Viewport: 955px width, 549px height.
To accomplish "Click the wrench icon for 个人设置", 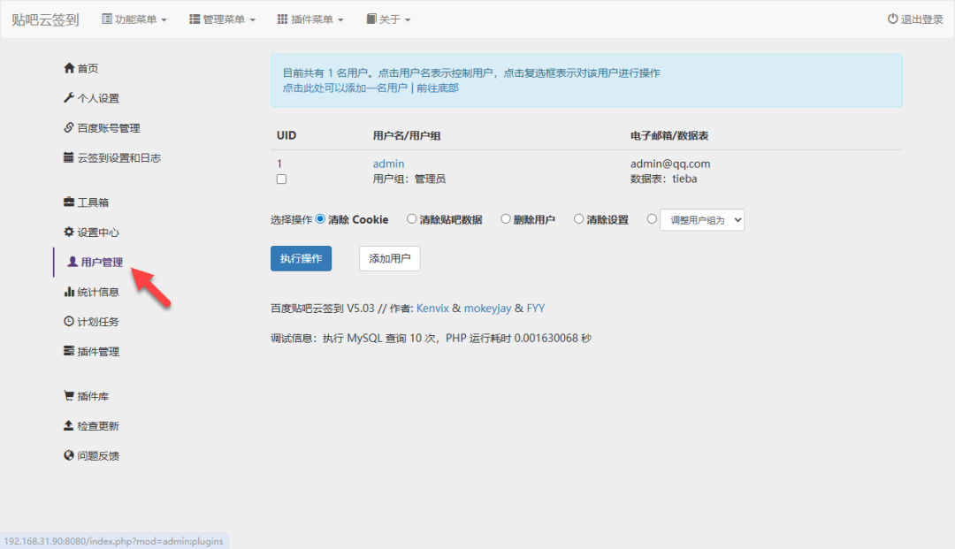I will [x=69, y=98].
